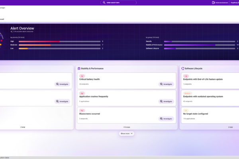This screenshot has height=159, width=239.
Task: Open 'Endpoints with outdated operating system' alert
Action: point(203,97)
